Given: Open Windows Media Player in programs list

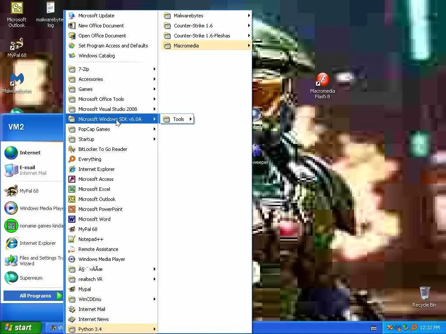Looking at the screenshot, I should pyautogui.click(x=112, y=259).
